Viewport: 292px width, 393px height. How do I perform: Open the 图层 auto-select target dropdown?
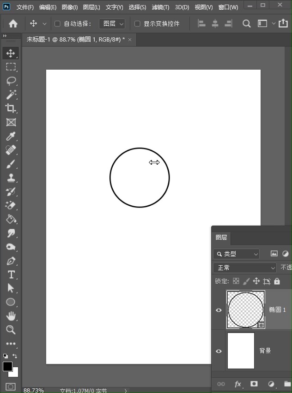113,24
